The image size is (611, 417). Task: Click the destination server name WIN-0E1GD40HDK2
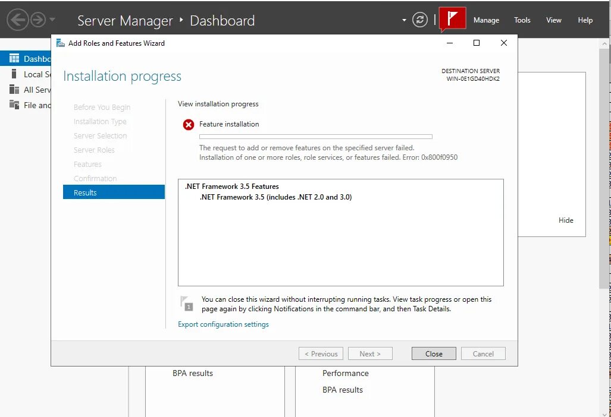point(473,78)
